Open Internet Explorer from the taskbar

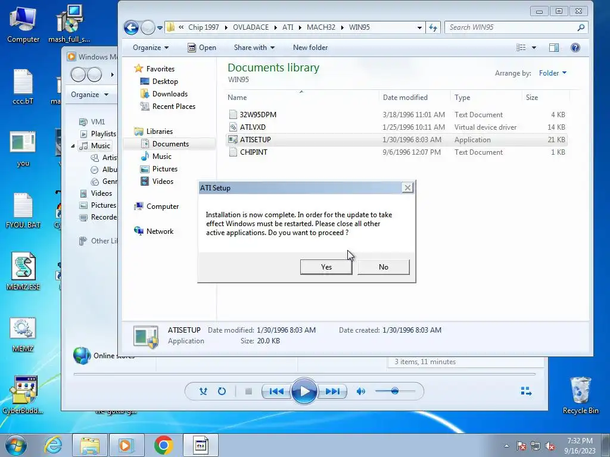tap(53, 445)
